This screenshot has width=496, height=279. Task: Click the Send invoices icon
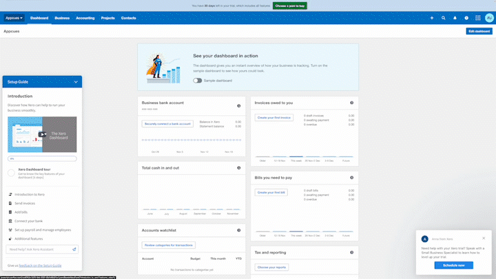pos(10,203)
